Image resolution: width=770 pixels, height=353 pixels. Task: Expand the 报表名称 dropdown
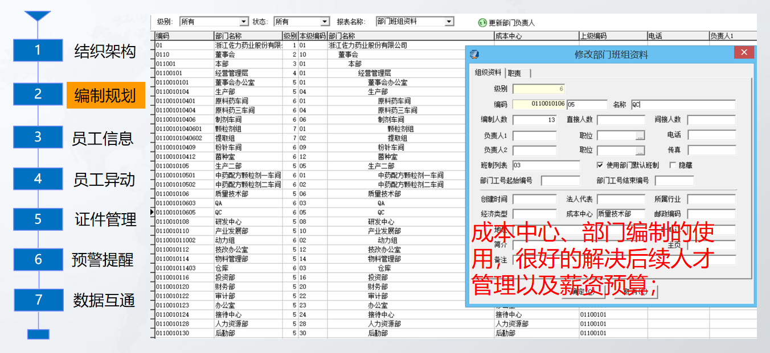coord(449,22)
